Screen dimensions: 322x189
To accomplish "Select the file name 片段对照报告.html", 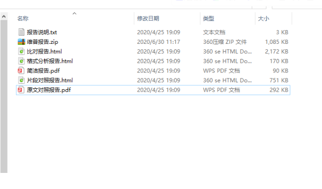I will (50, 80).
